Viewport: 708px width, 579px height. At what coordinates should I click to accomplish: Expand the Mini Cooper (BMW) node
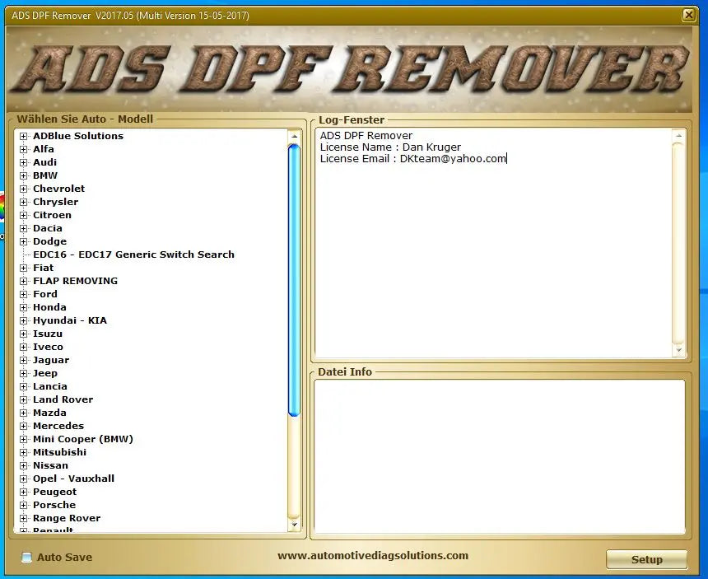[25, 439]
